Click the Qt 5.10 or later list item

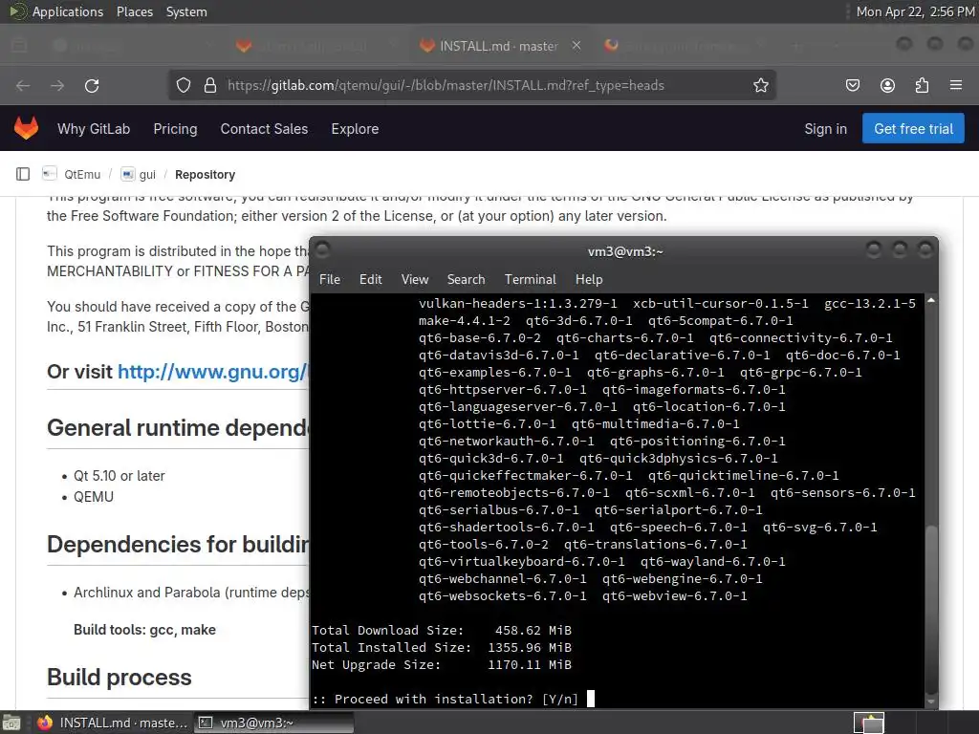120,476
